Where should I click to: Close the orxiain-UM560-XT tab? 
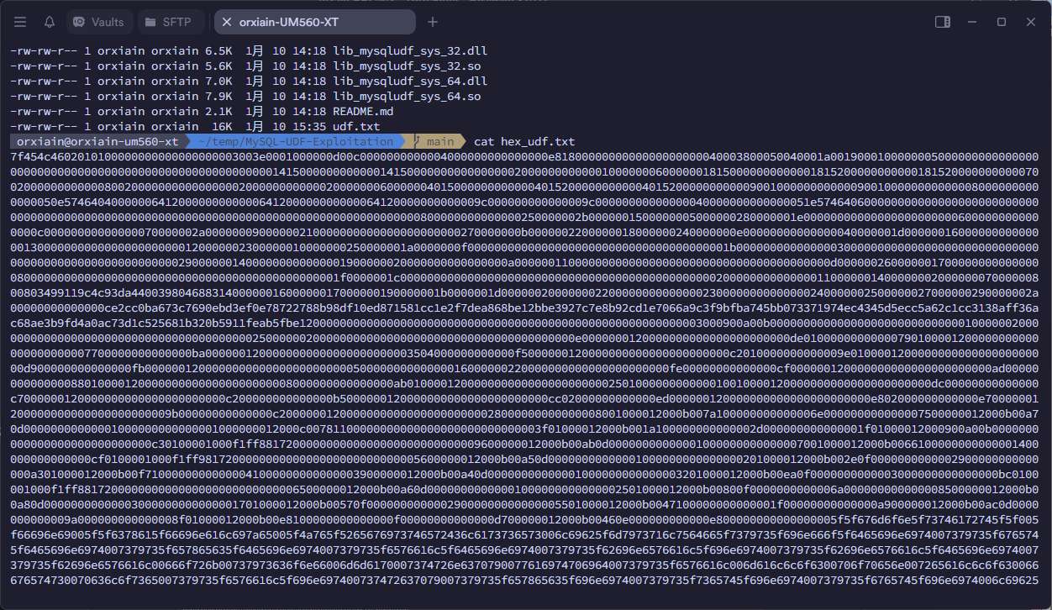227,22
